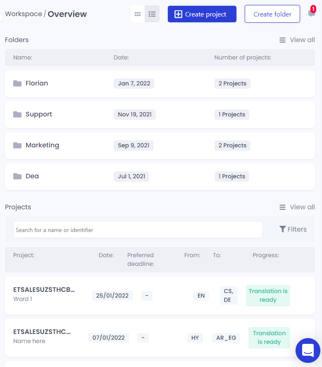Click the plus icon in Create project
The image size is (322, 367).
coord(178,14)
